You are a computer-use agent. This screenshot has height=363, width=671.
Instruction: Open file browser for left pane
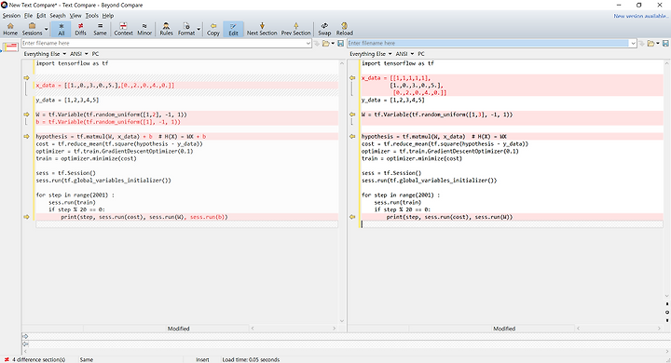click(x=325, y=43)
